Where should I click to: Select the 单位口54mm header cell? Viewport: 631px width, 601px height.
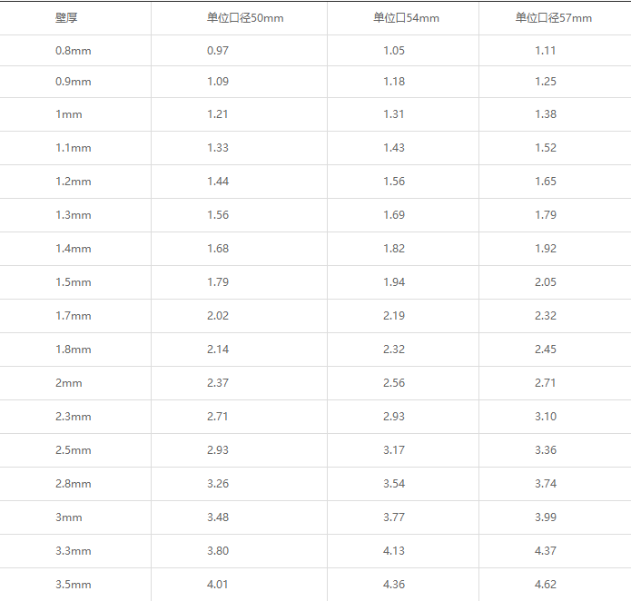pos(406,17)
